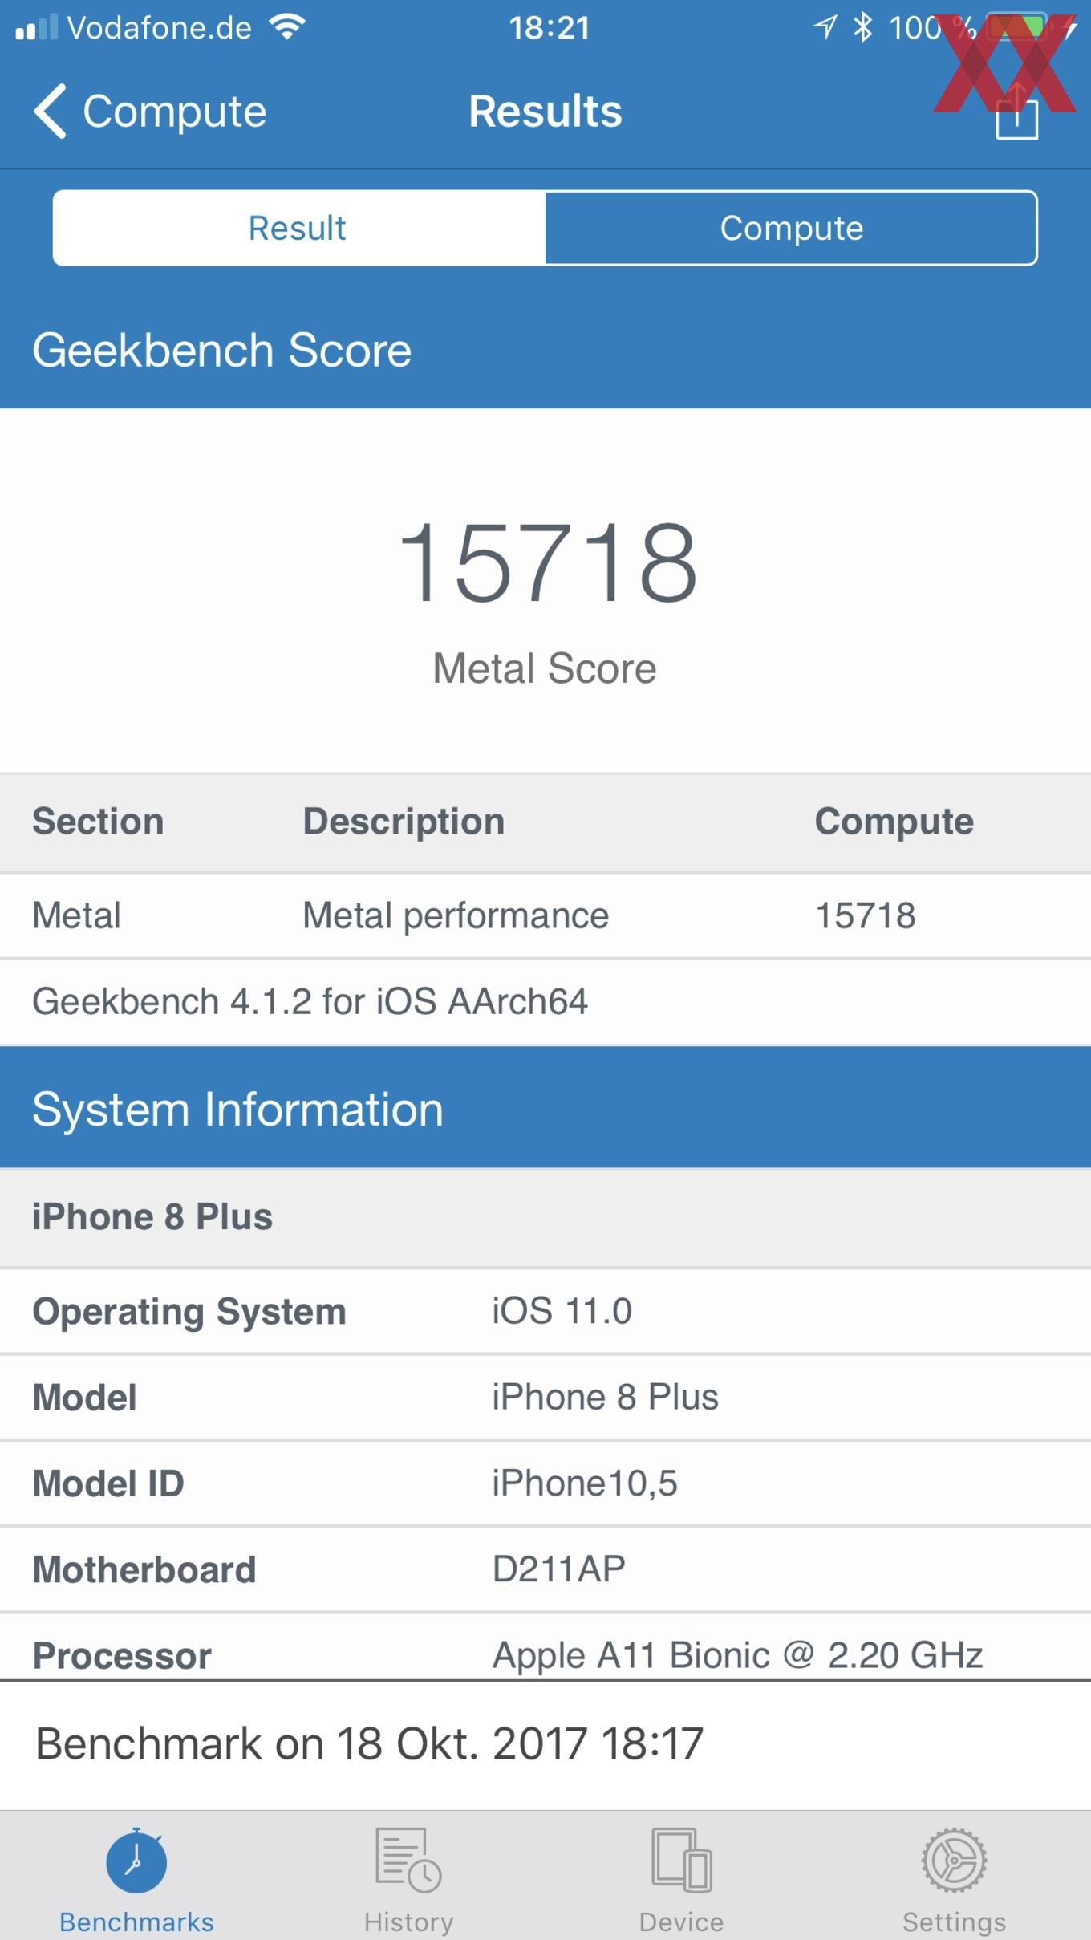Select the Operating System iOS 11.0 row
The image size is (1091, 1940).
pyautogui.click(x=545, y=1311)
